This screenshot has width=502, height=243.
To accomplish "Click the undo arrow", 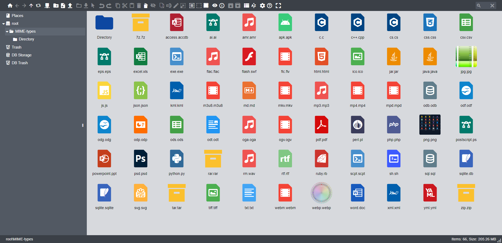I will 102,5.
